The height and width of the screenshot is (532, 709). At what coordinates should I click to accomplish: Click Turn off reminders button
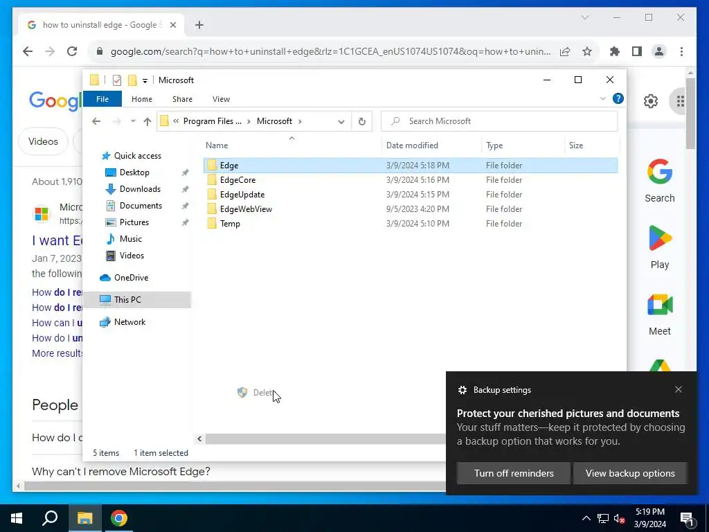(514, 473)
